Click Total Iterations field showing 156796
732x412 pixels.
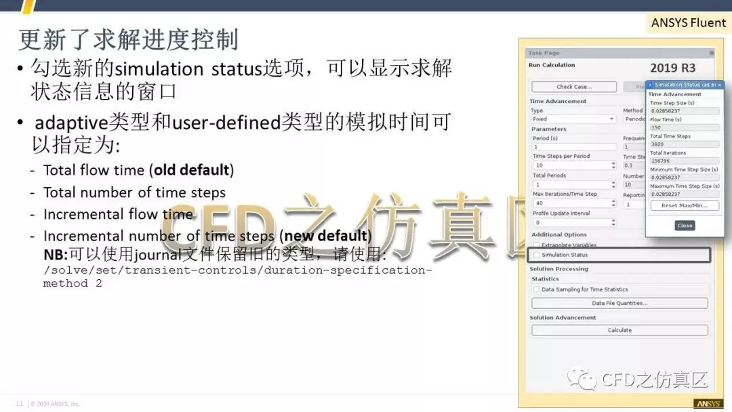685,161
